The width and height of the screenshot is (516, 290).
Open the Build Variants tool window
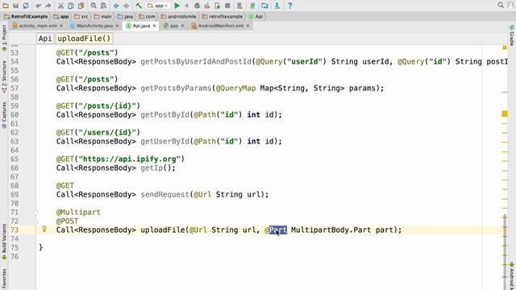(4, 242)
